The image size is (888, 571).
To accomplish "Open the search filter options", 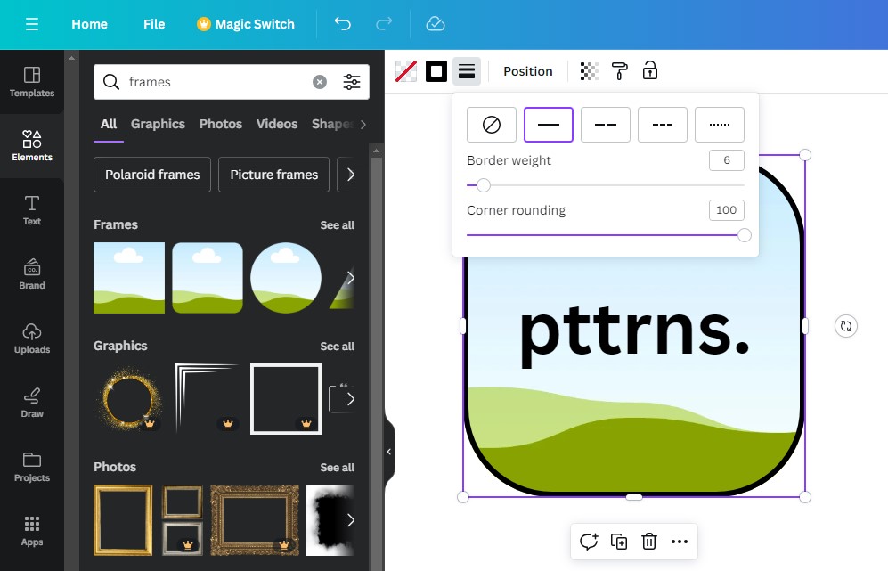I will point(352,82).
